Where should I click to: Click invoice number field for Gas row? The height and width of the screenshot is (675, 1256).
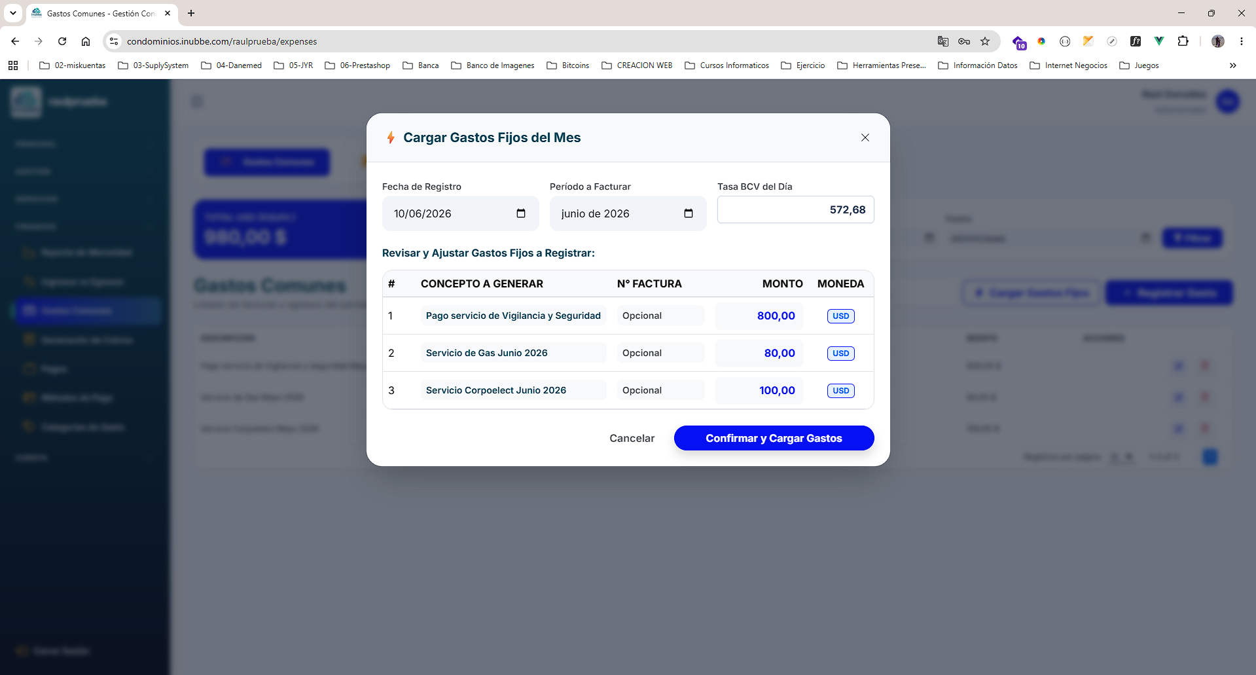coord(660,353)
